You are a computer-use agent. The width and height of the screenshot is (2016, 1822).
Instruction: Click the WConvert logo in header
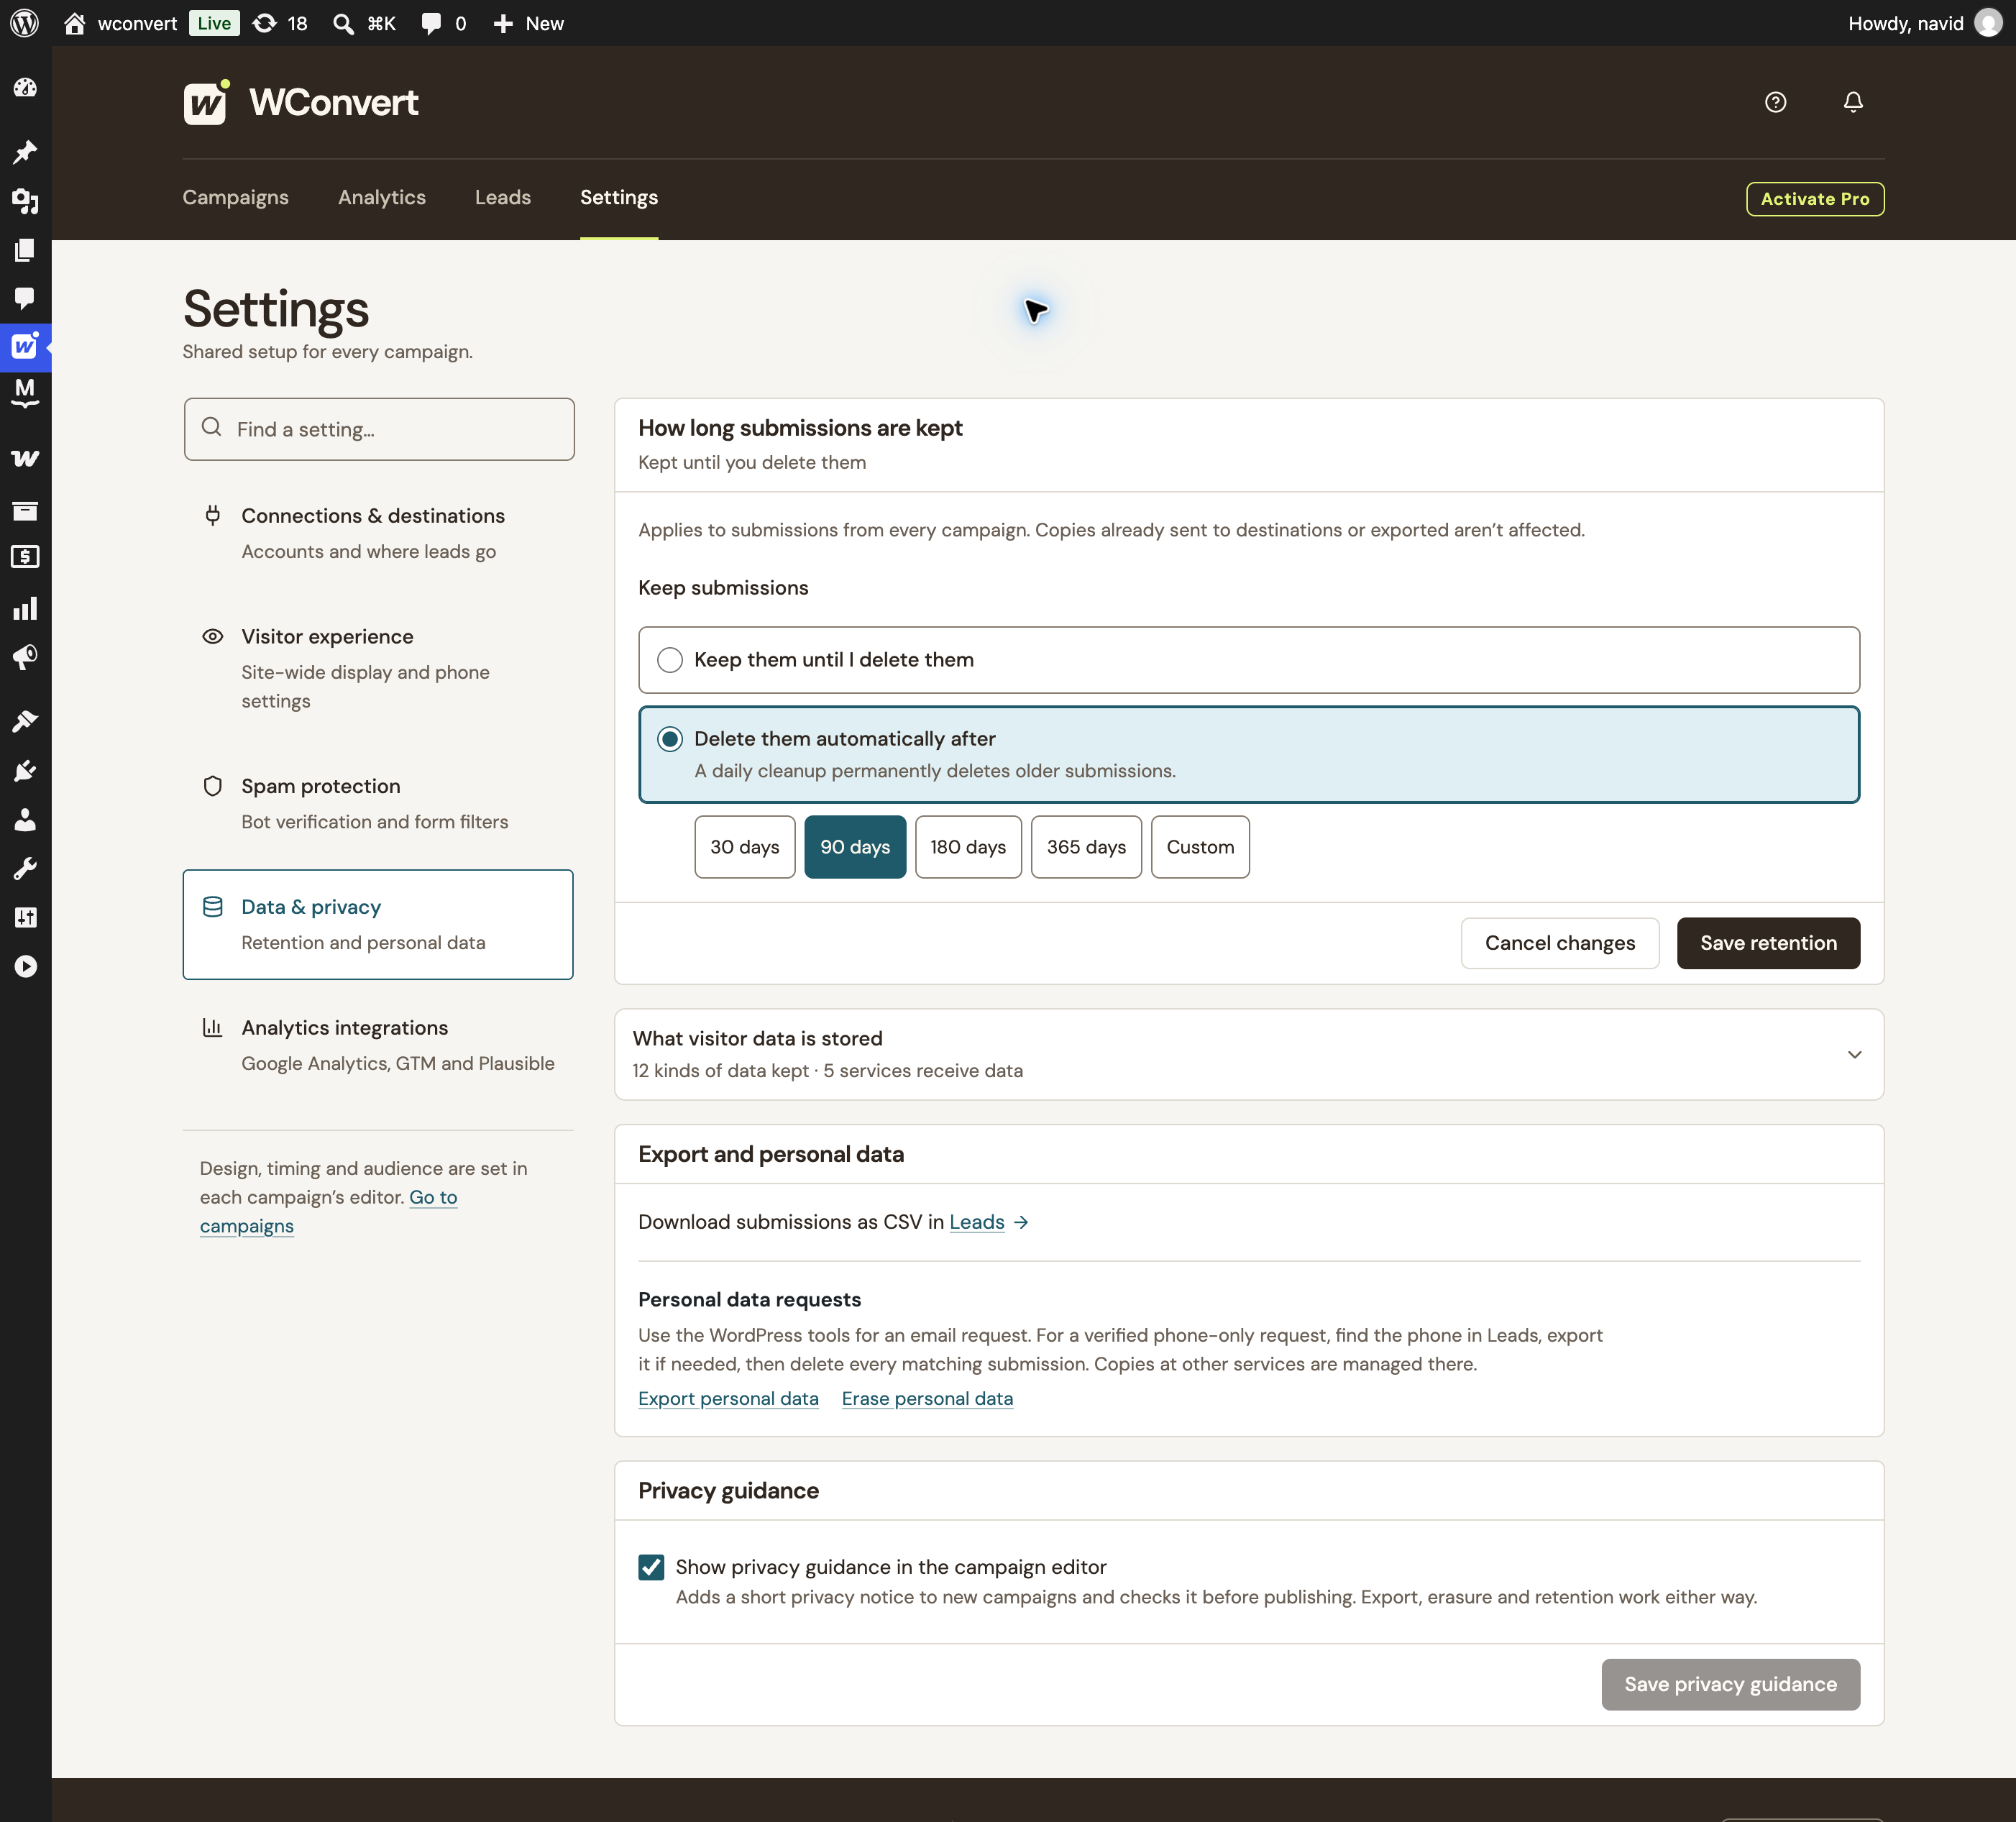click(x=301, y=102)
